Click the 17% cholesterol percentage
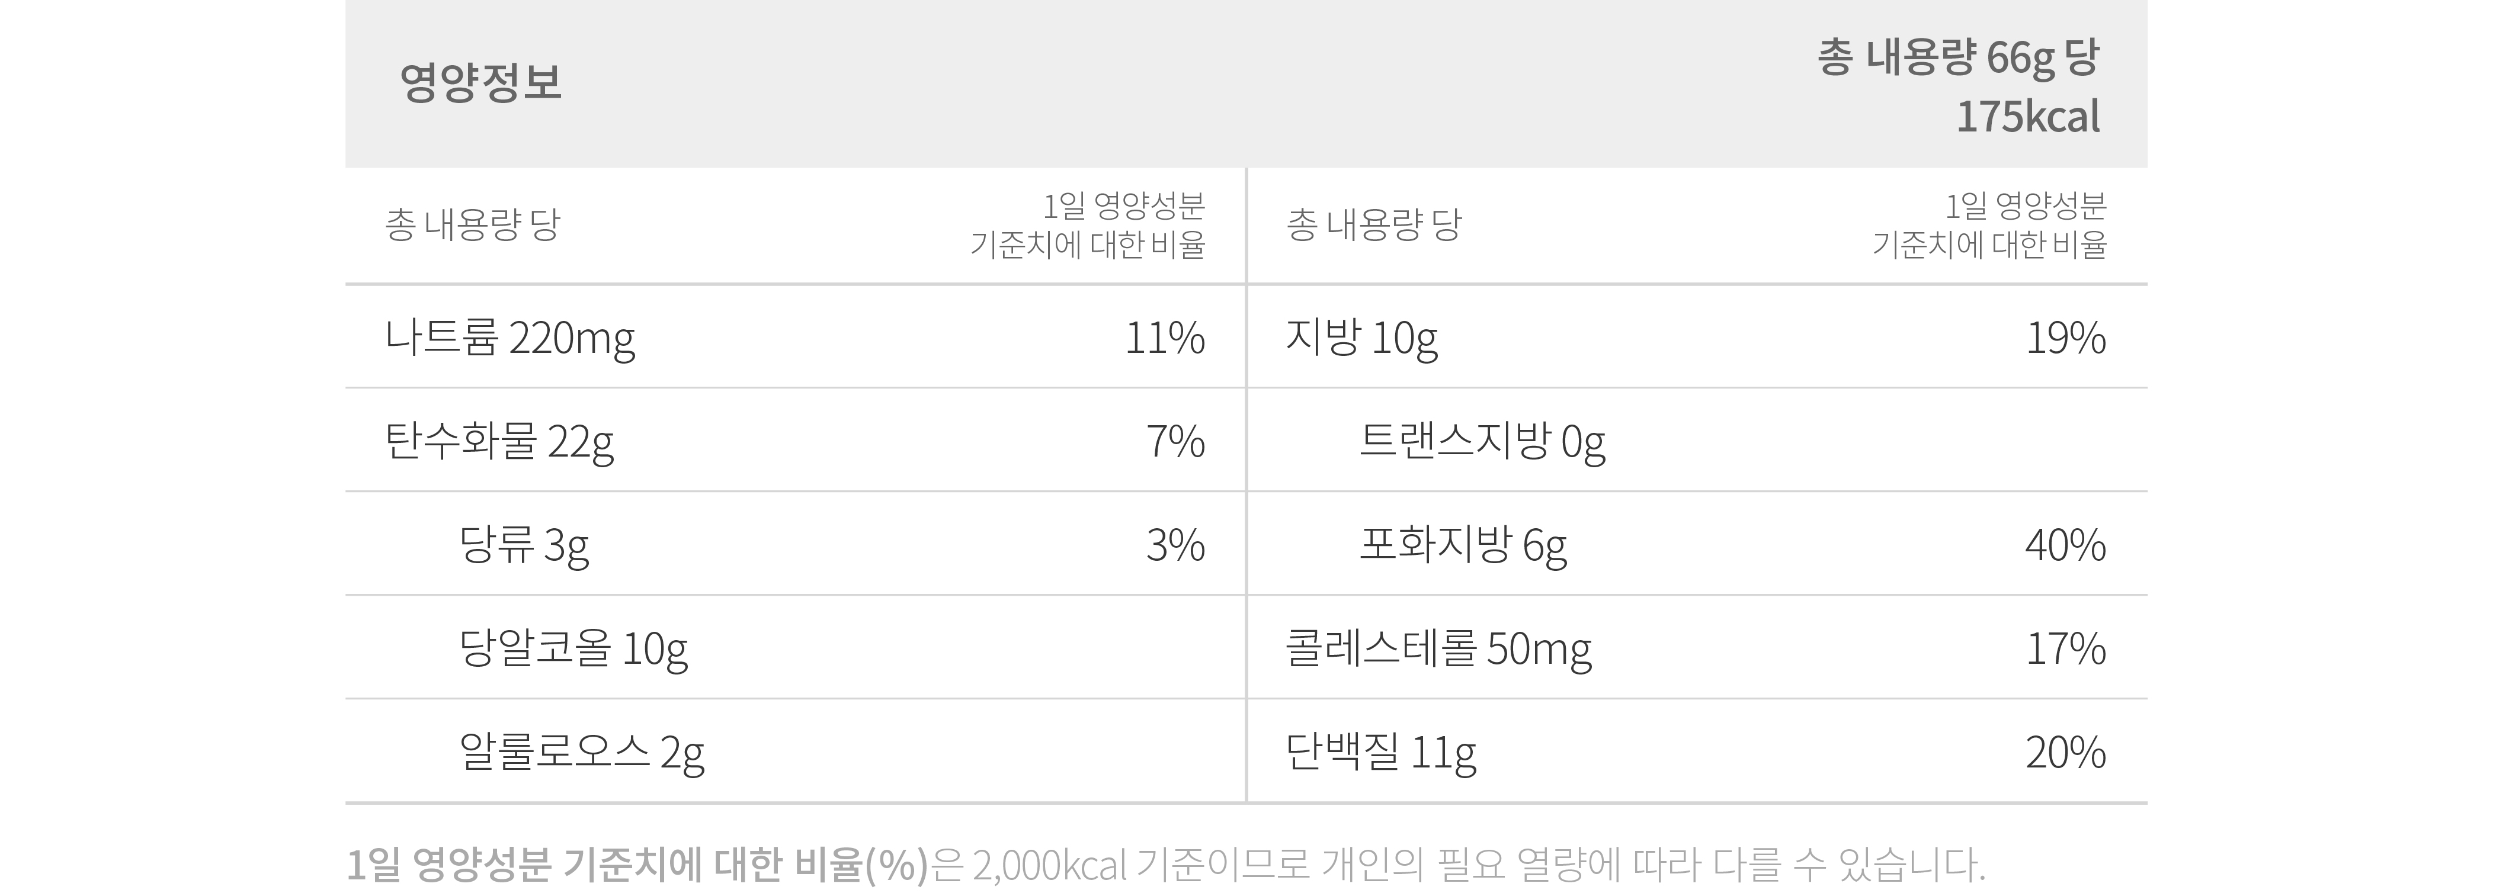The height and width of the screenshot is (893, 2493). click(2066, 648)
